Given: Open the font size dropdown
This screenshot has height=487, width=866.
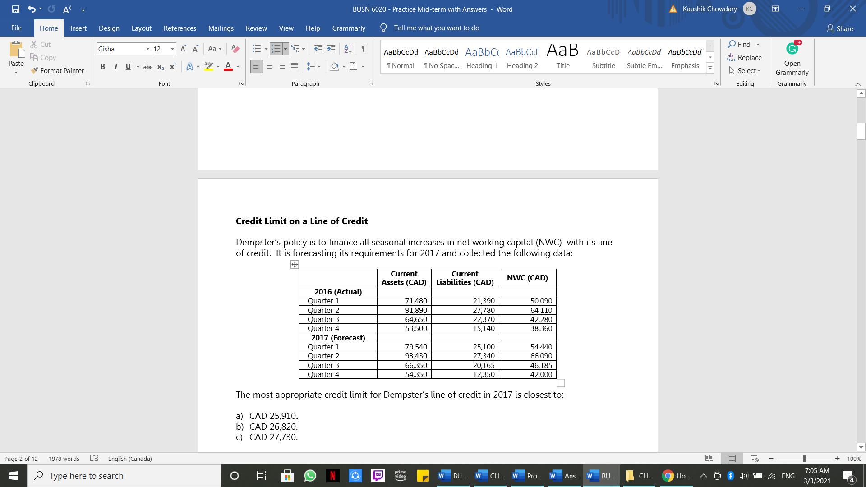Looking at the screenshot, I should 171,49.
